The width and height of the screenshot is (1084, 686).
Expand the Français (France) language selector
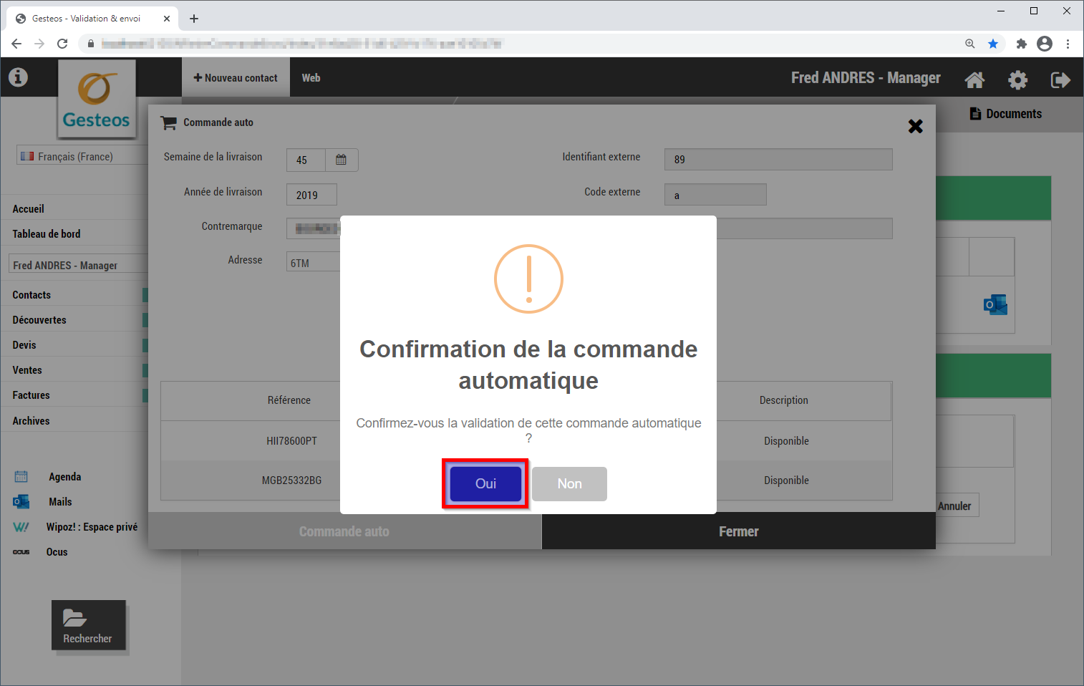pyautogui.click(x=82, y=156)
